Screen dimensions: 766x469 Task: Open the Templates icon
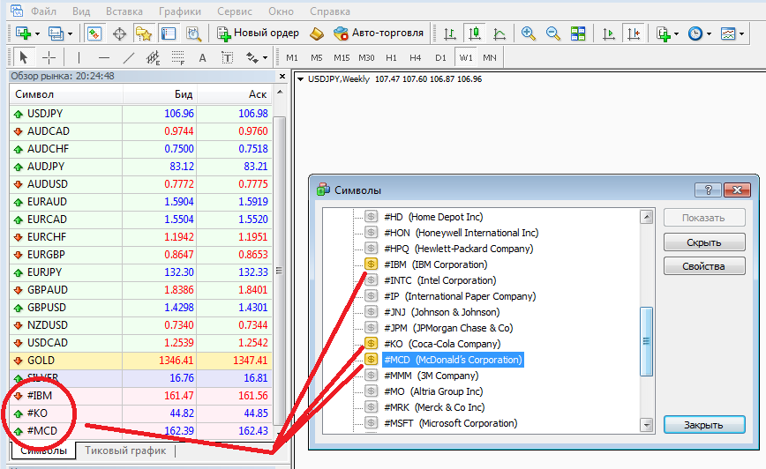point(728,33)
